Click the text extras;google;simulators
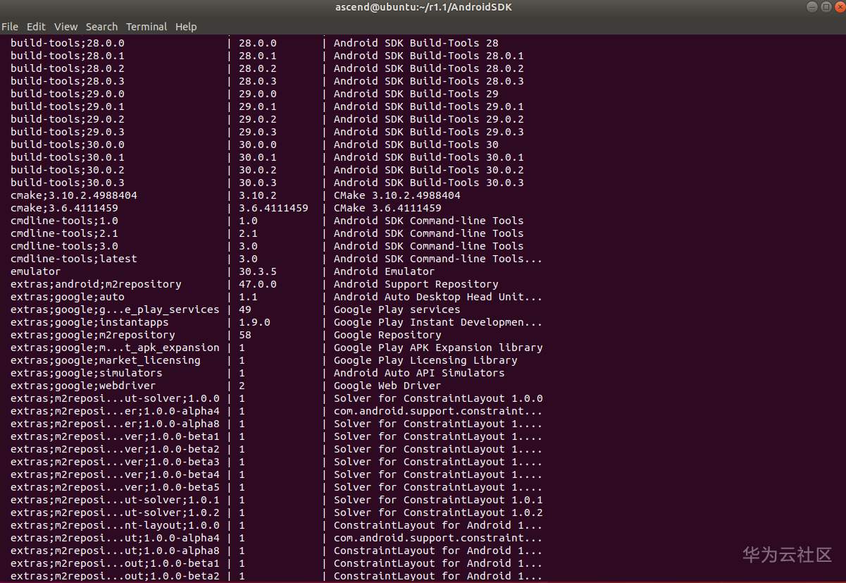 coord(86,373)
